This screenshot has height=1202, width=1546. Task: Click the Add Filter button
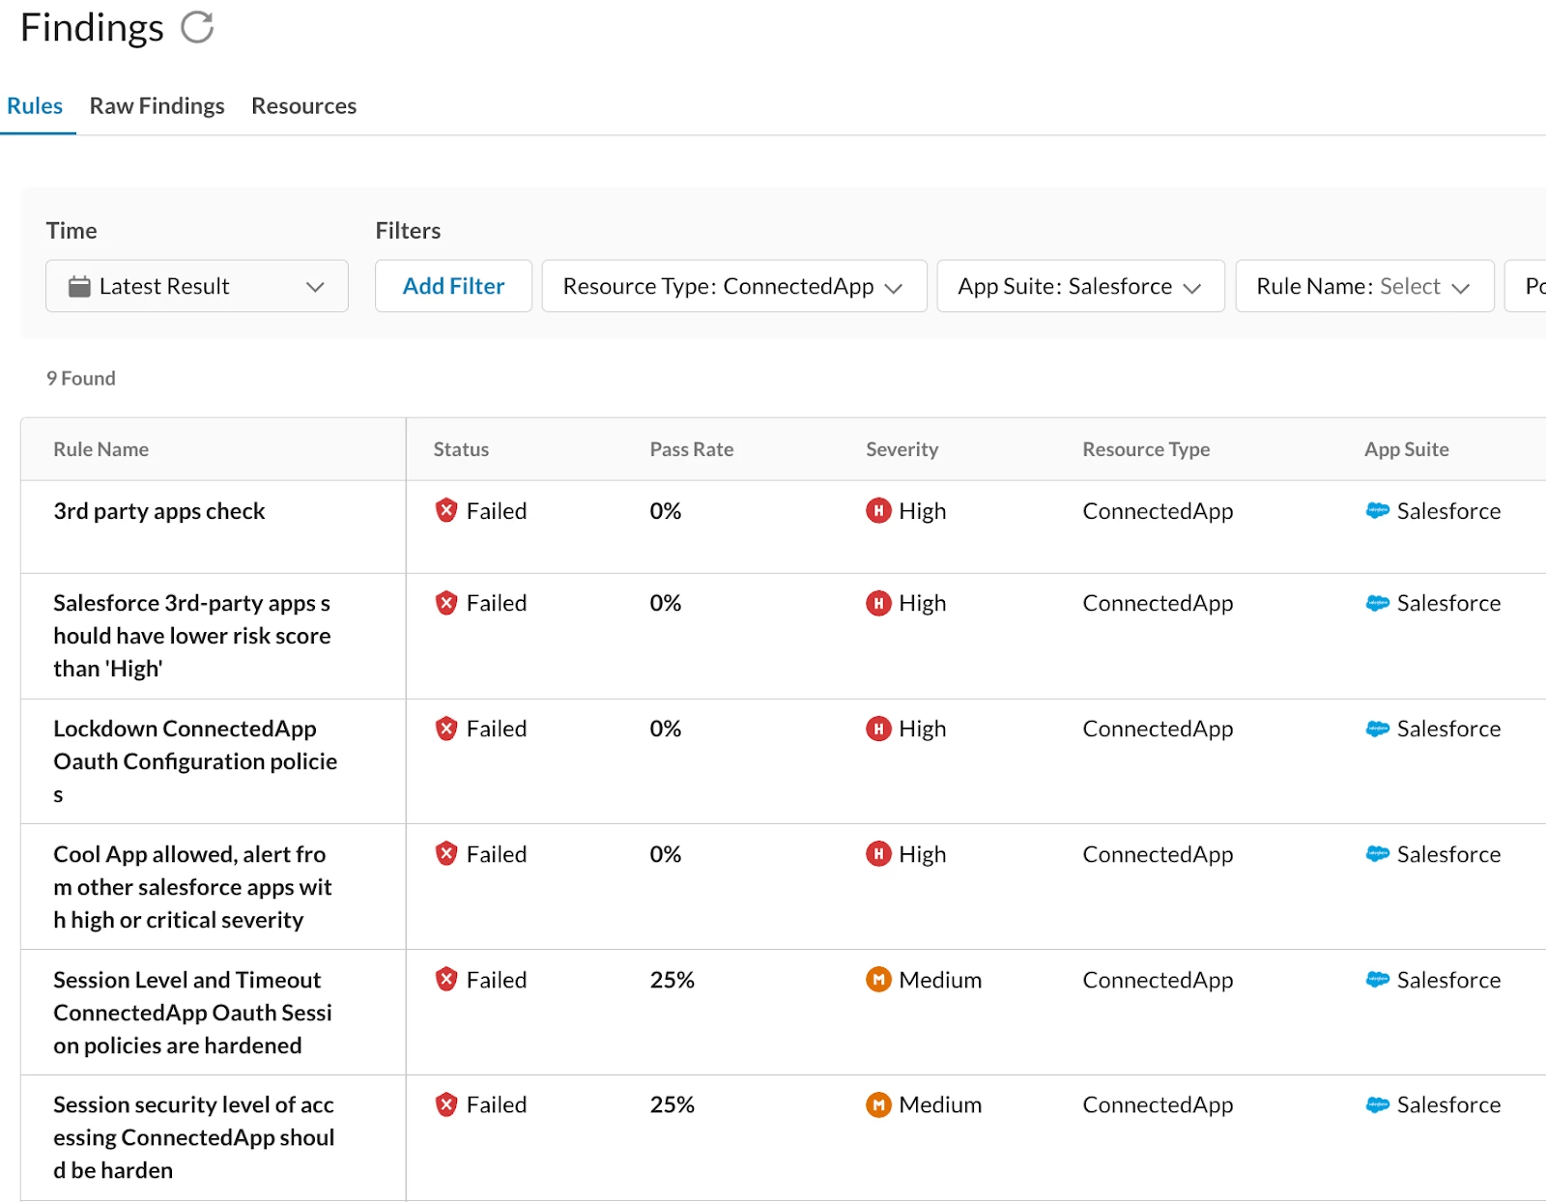tap(453, 286)
